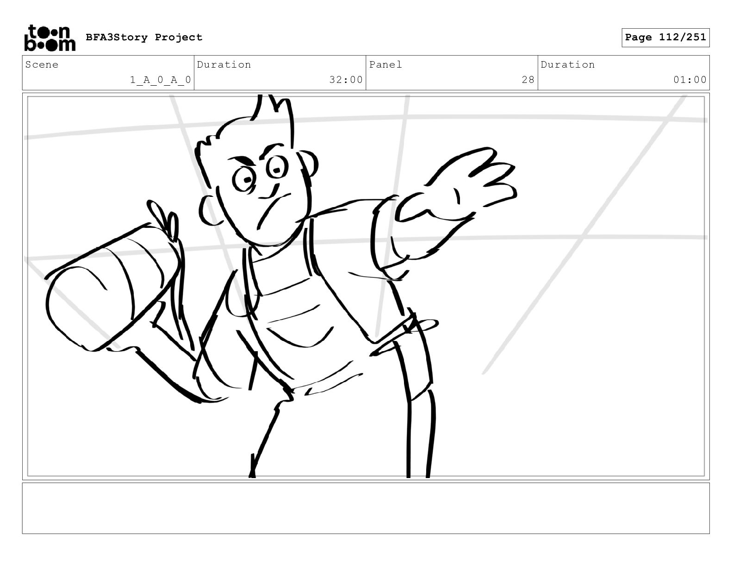Click the 'Scene' header label

[x=42, y=64]
